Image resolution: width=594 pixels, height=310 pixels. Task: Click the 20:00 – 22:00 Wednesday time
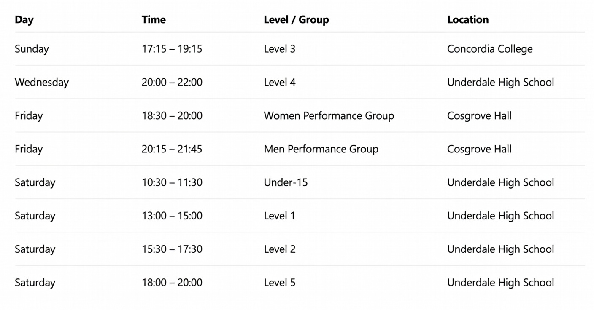[x=172, y=82]
